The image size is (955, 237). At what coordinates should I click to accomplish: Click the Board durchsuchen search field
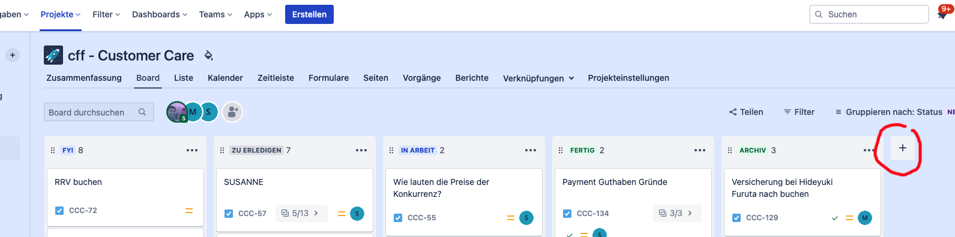tap(99, 112)
